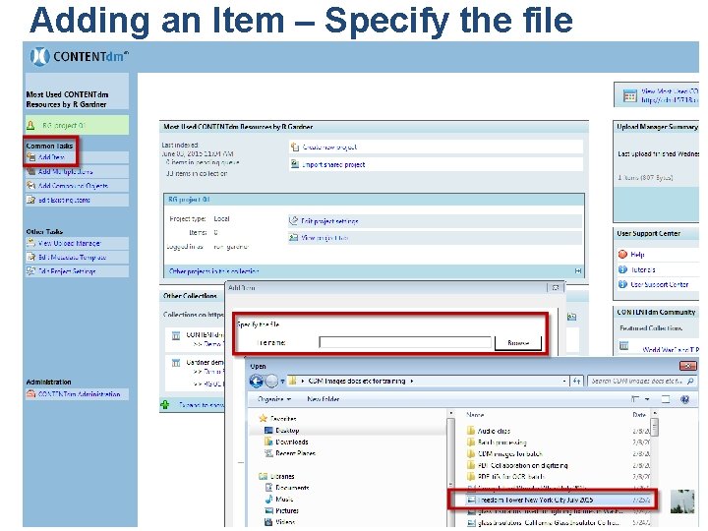
Task: Click the Add Multiple Items icon
Action: [30, 171]
